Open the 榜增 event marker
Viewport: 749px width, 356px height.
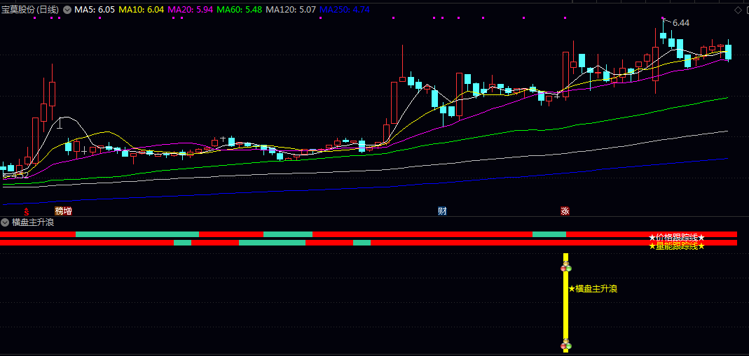tap(64, 211)
